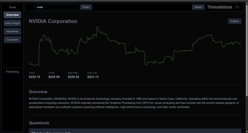Open the About page

198,7
